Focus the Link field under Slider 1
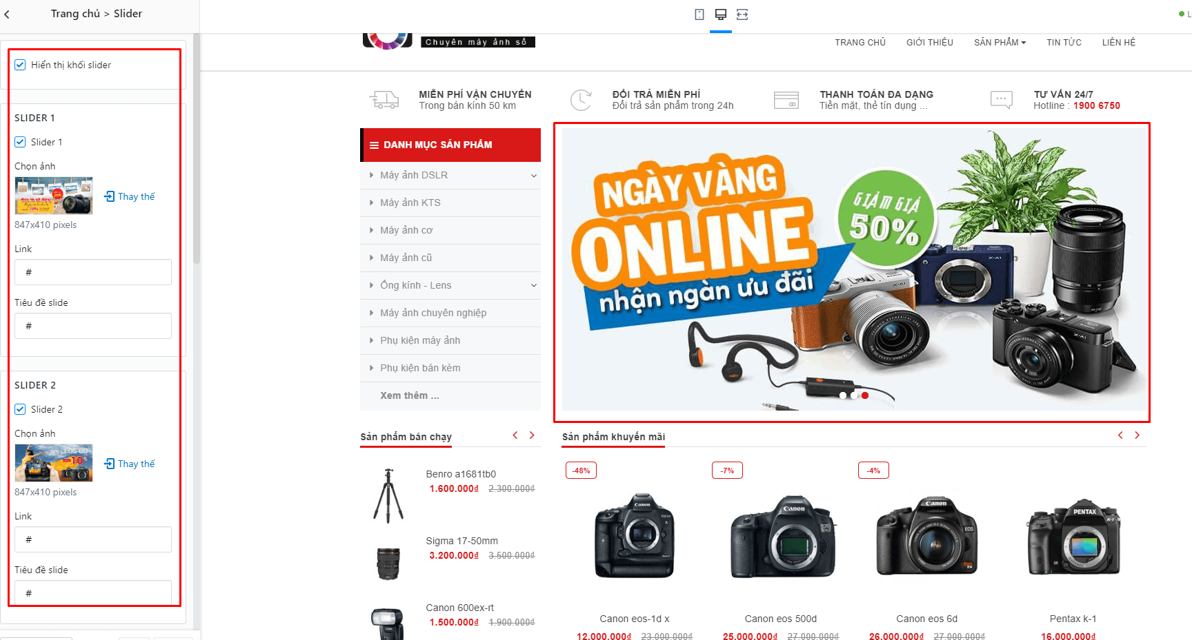 pyautogui.click(x=93, y=272)
